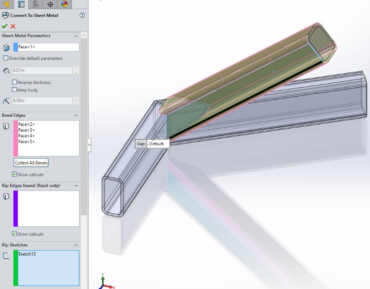
Task: Click the bend radius icon
Action: coord(6,101)
